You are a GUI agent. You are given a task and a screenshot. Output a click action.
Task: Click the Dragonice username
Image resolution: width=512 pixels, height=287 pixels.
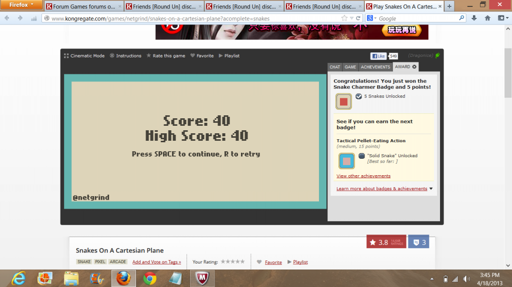point(420,55)
